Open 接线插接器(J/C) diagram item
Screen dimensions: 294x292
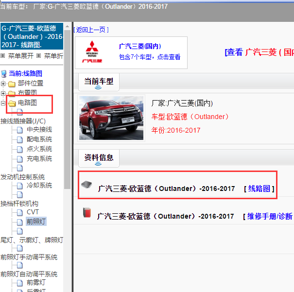coord(23,121)
